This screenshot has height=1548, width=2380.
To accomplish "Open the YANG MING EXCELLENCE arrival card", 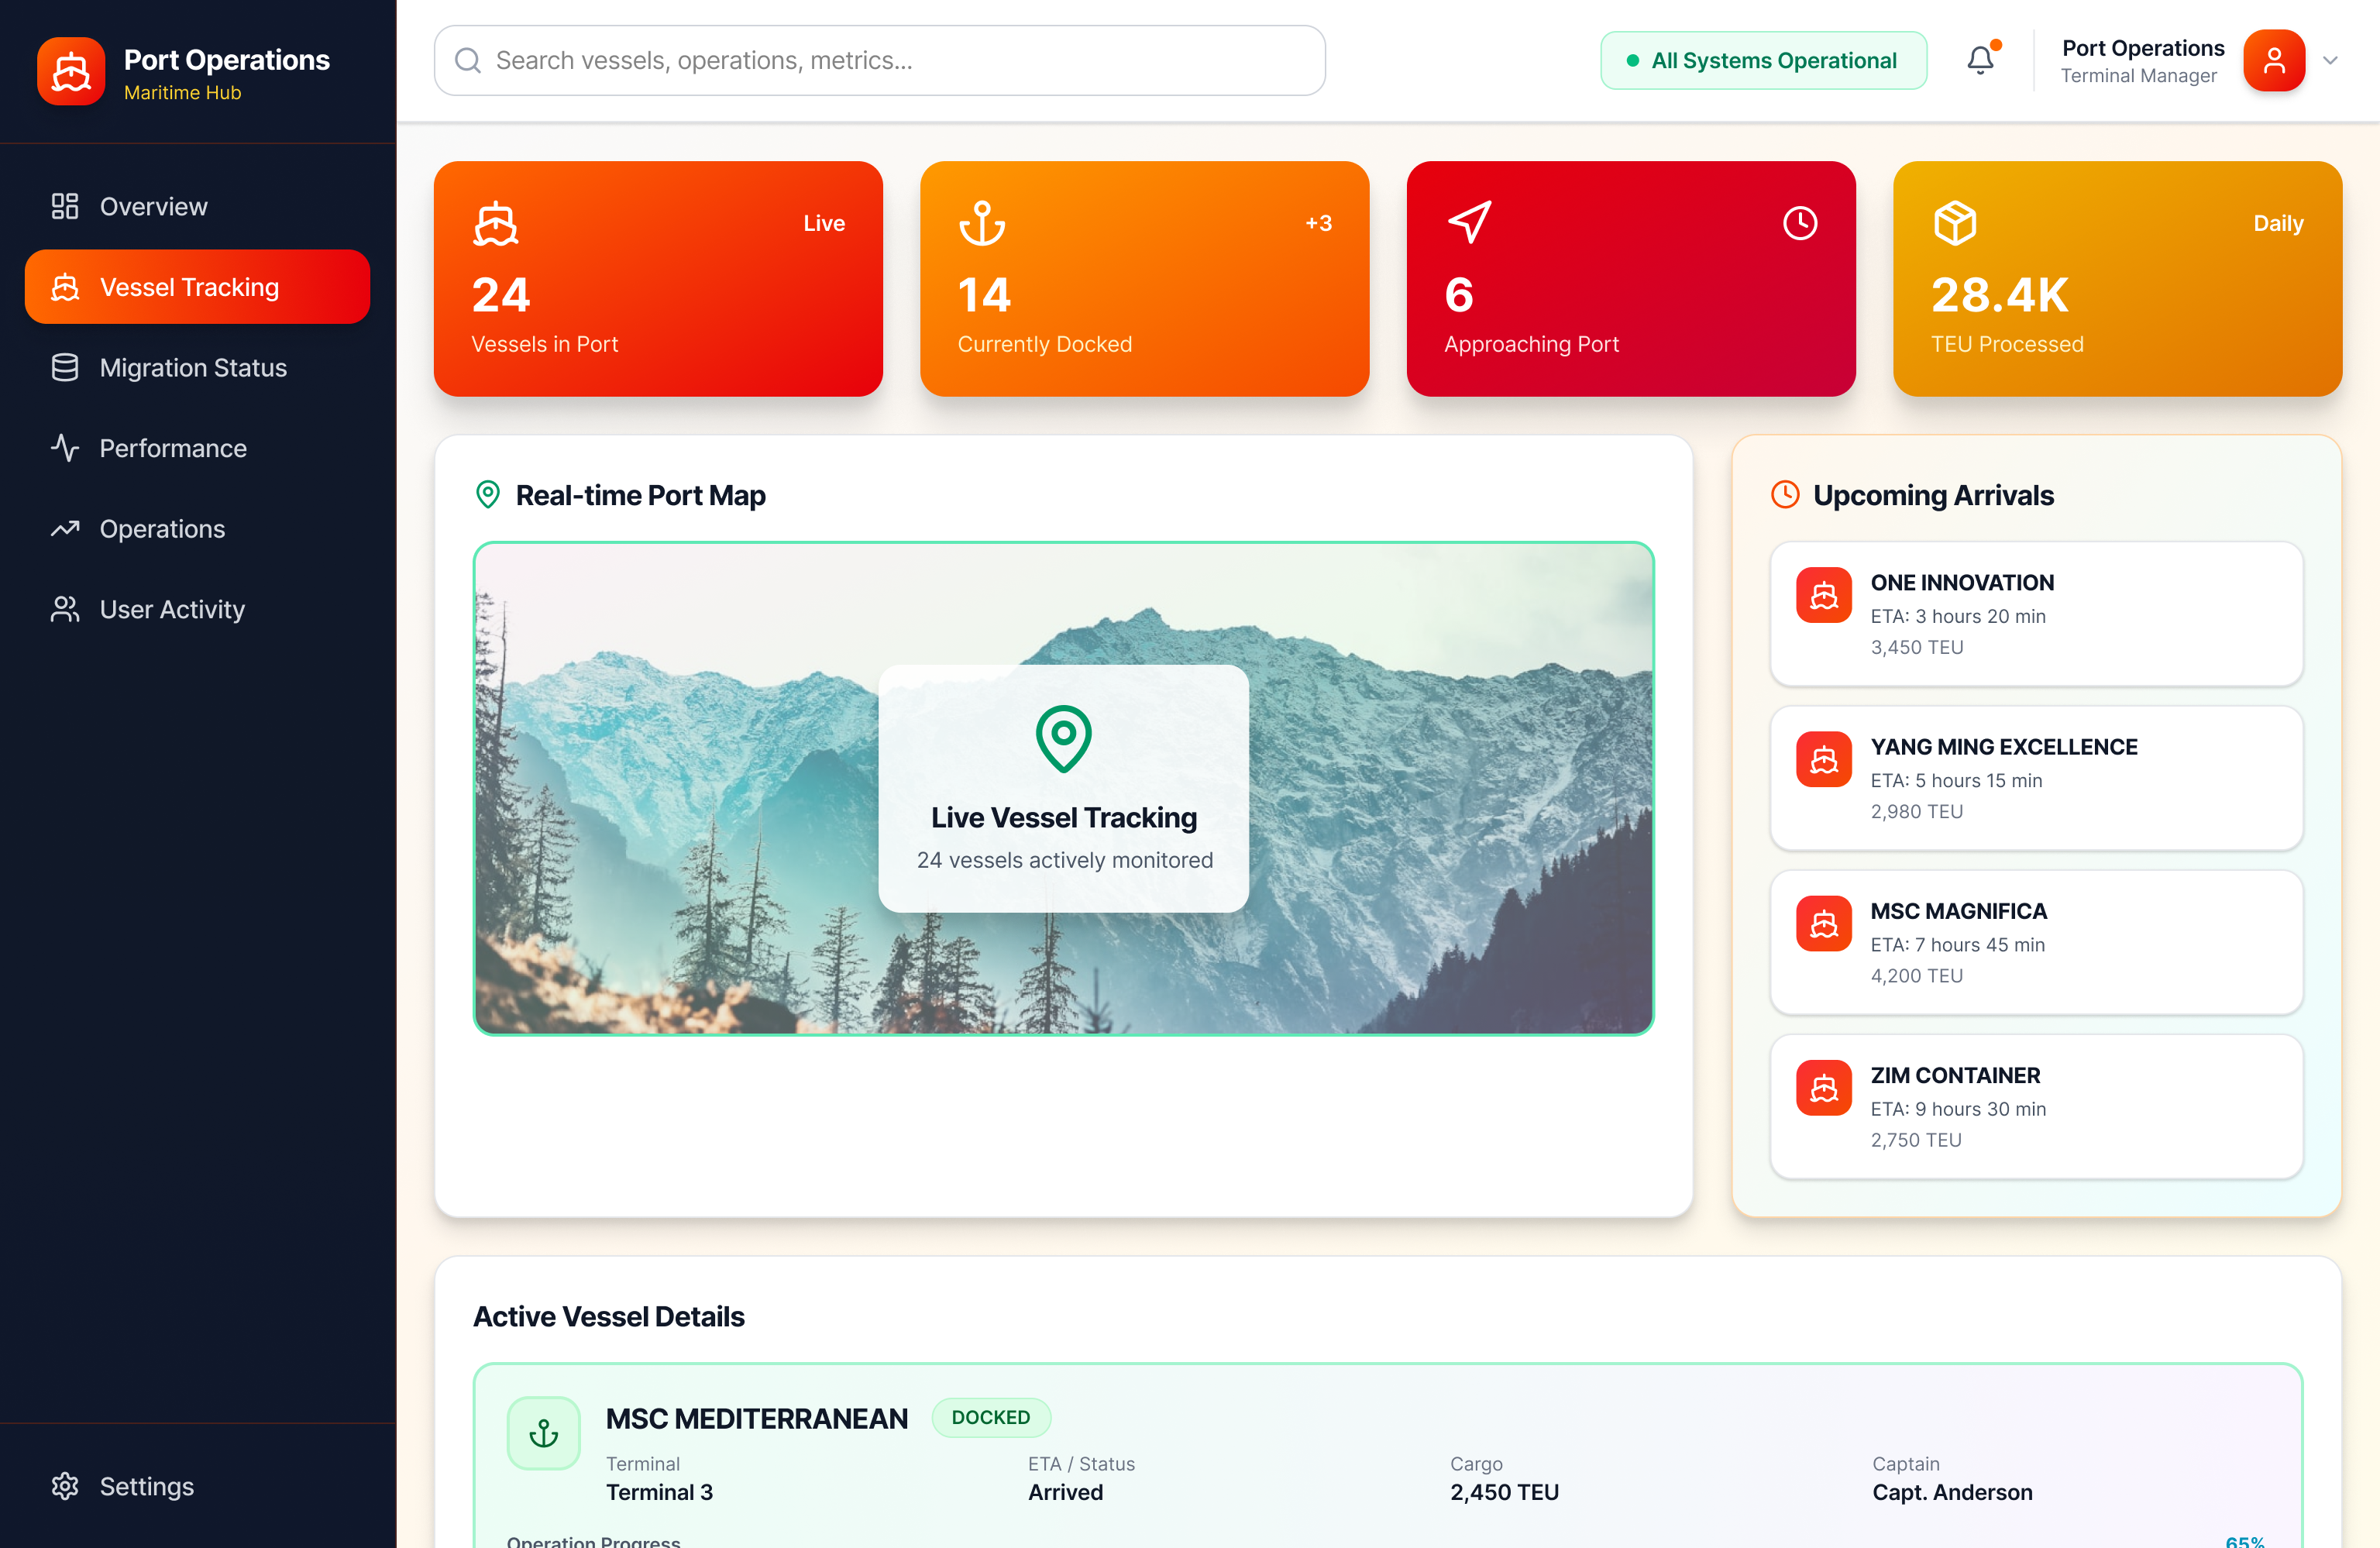I will click(x=2036, y=778).
